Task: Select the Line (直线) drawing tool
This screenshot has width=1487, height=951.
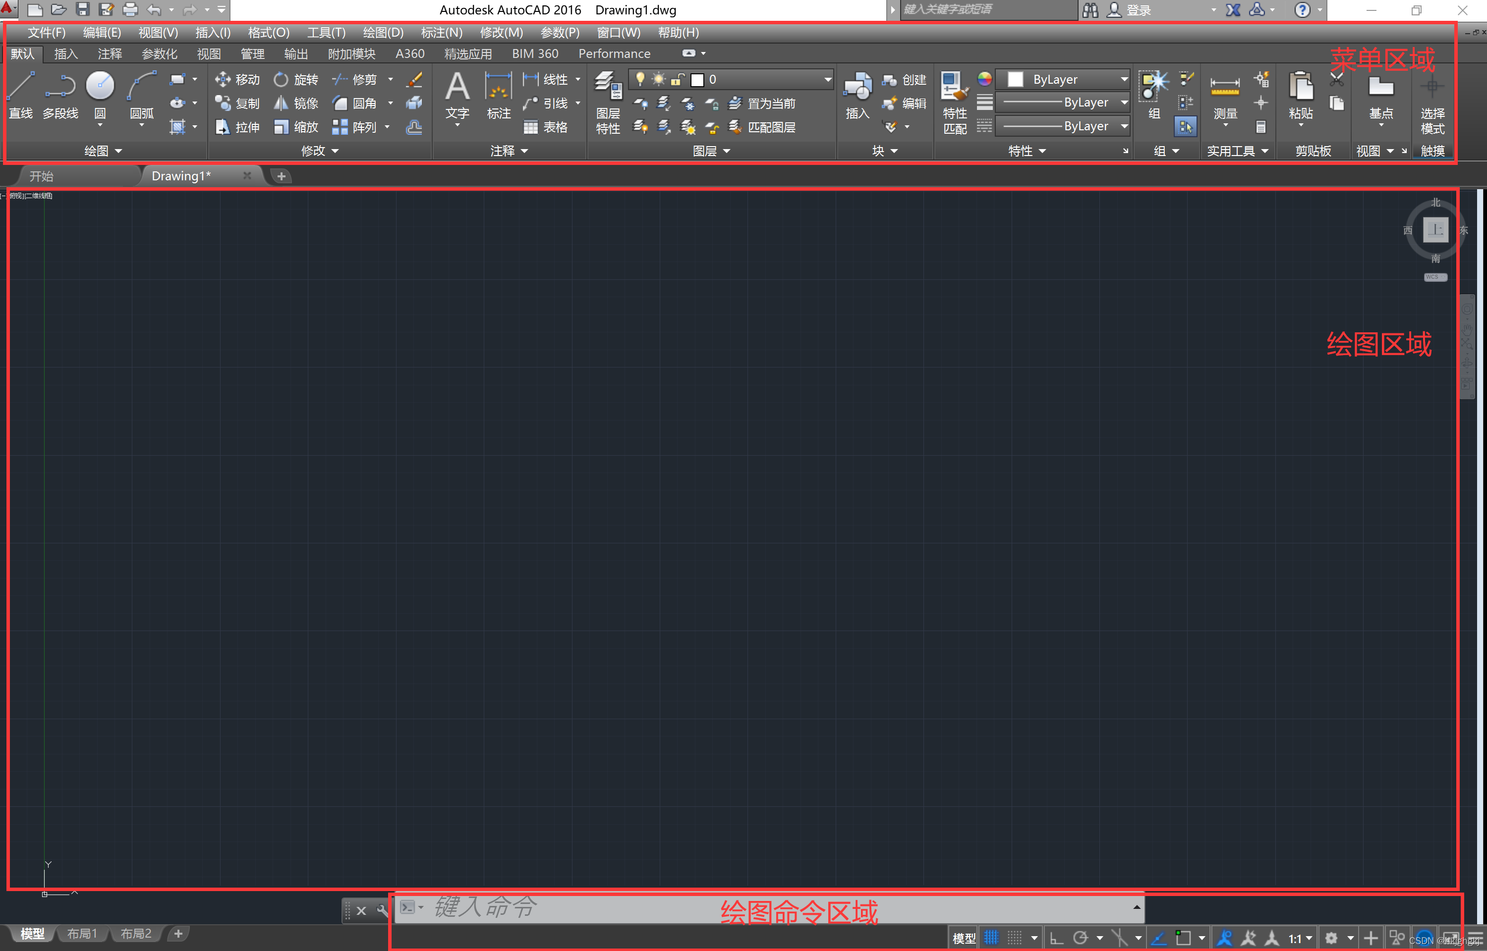Action: pyautogui.click(x=20, y=87)
